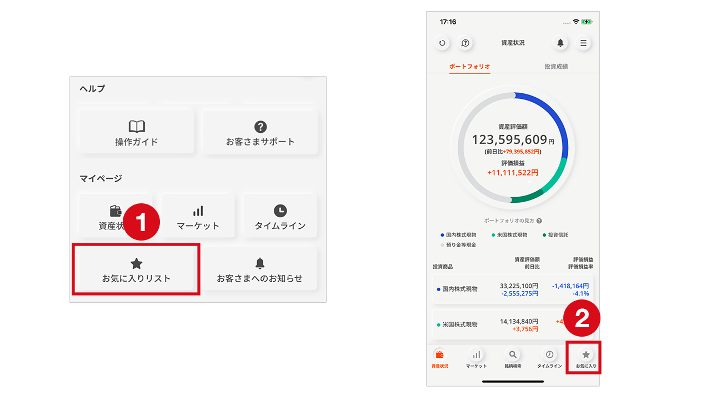The height and width of the screenshot is (400, 711).
Task: Click the マイページ section heading
Action: coord(101,179)
